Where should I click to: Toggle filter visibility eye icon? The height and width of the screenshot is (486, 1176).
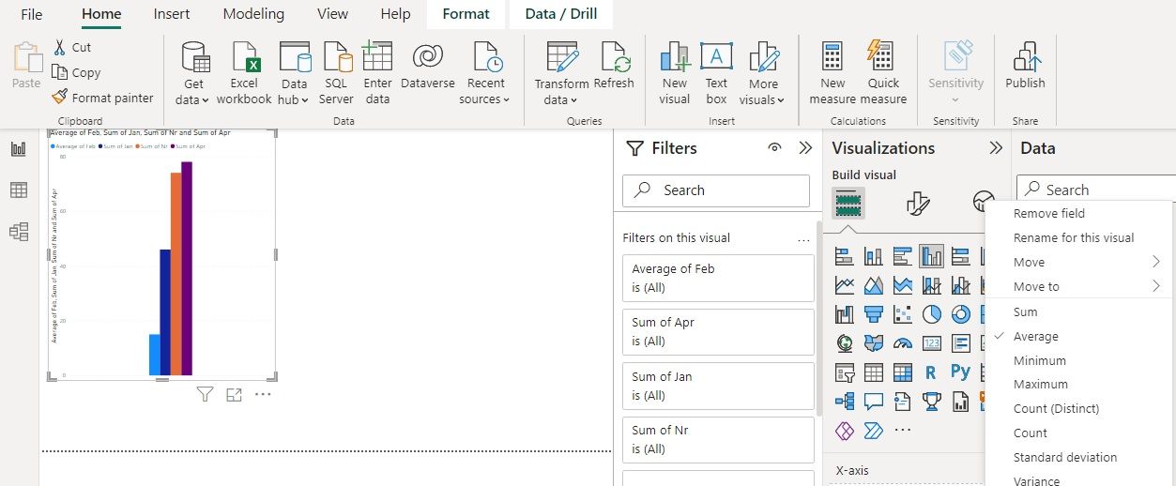[774, 148]
